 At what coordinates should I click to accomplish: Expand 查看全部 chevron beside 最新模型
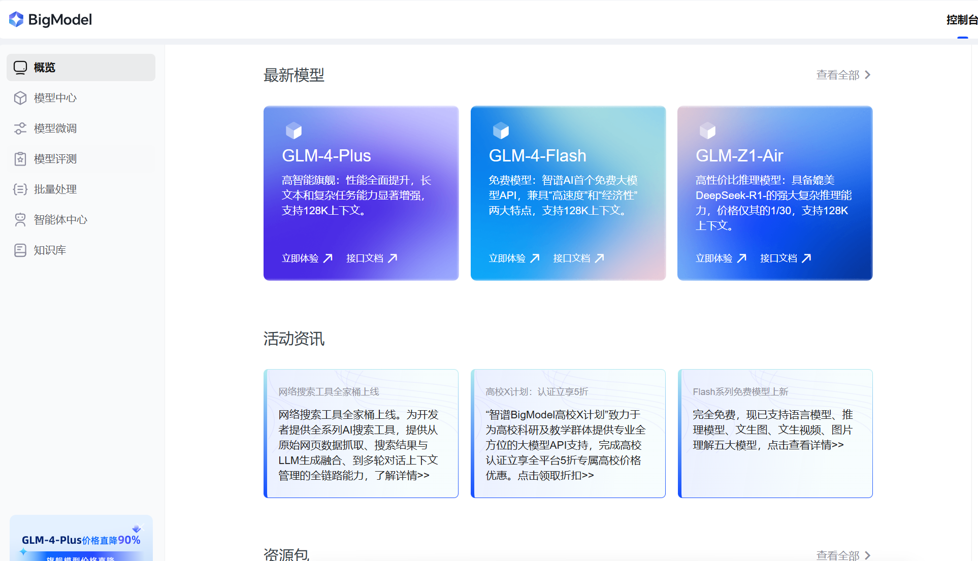(868, 75)
